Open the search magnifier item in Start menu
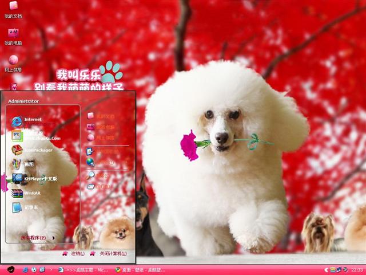Image resolution: width=366 pixels, height=275 pixels. 98,175
